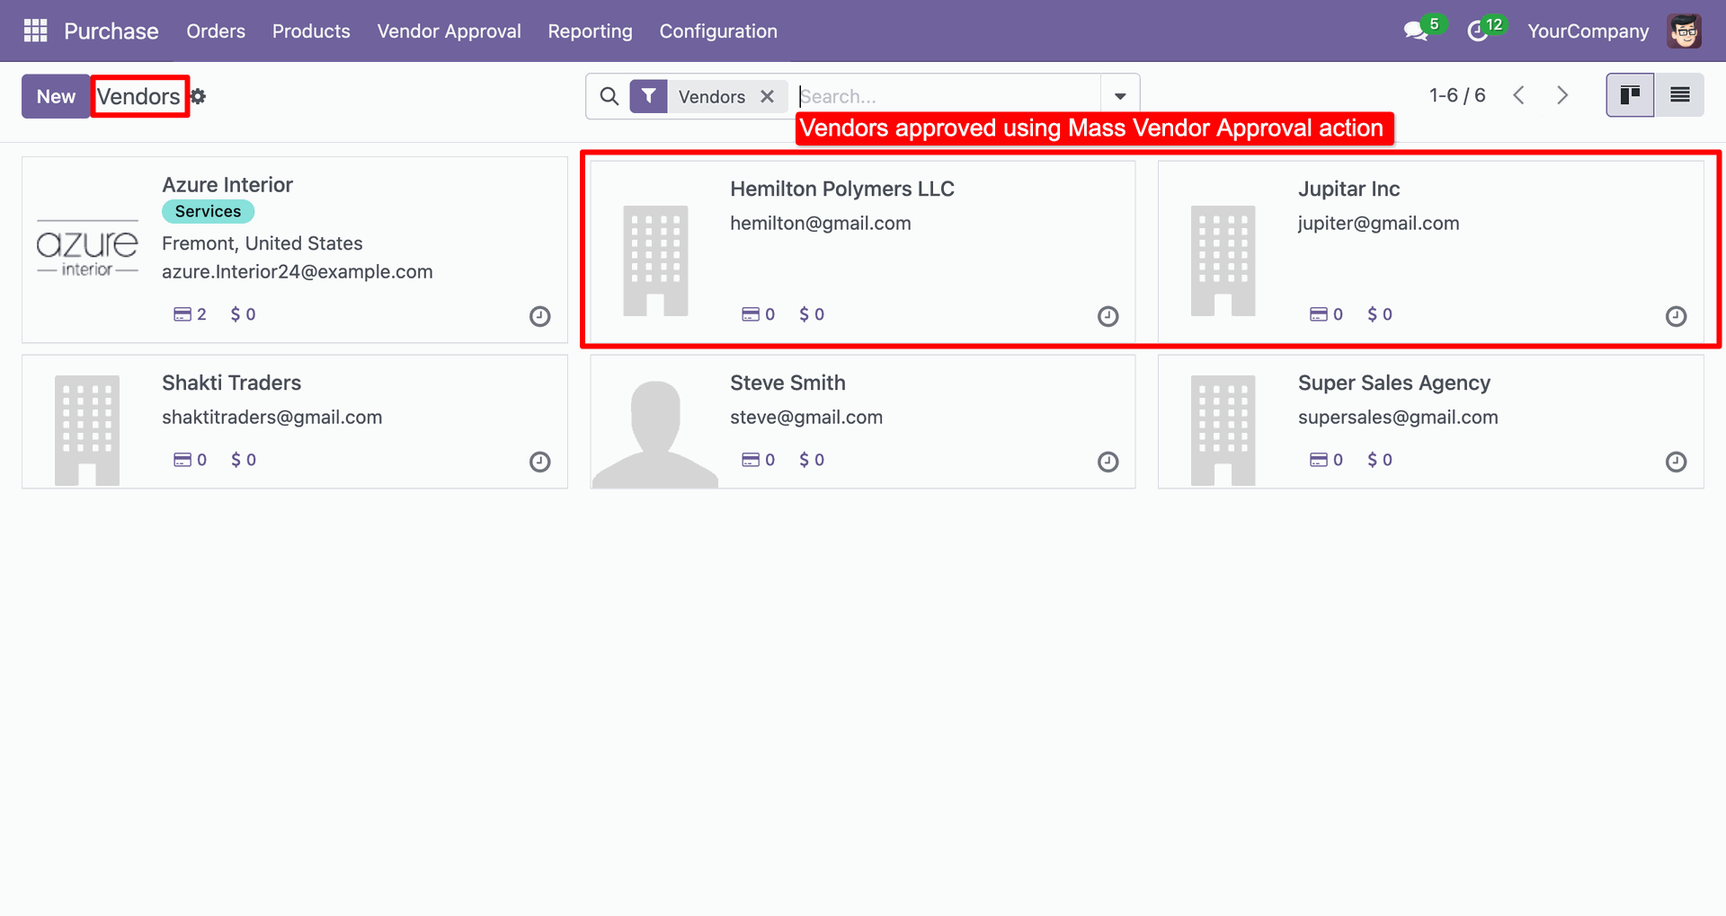Open the Jupitar Inc vendor name
This screenshot has width=1726, height=916.
click(x=1348, y=189)
